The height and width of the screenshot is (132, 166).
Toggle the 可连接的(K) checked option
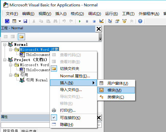click(x=74, y=118)
